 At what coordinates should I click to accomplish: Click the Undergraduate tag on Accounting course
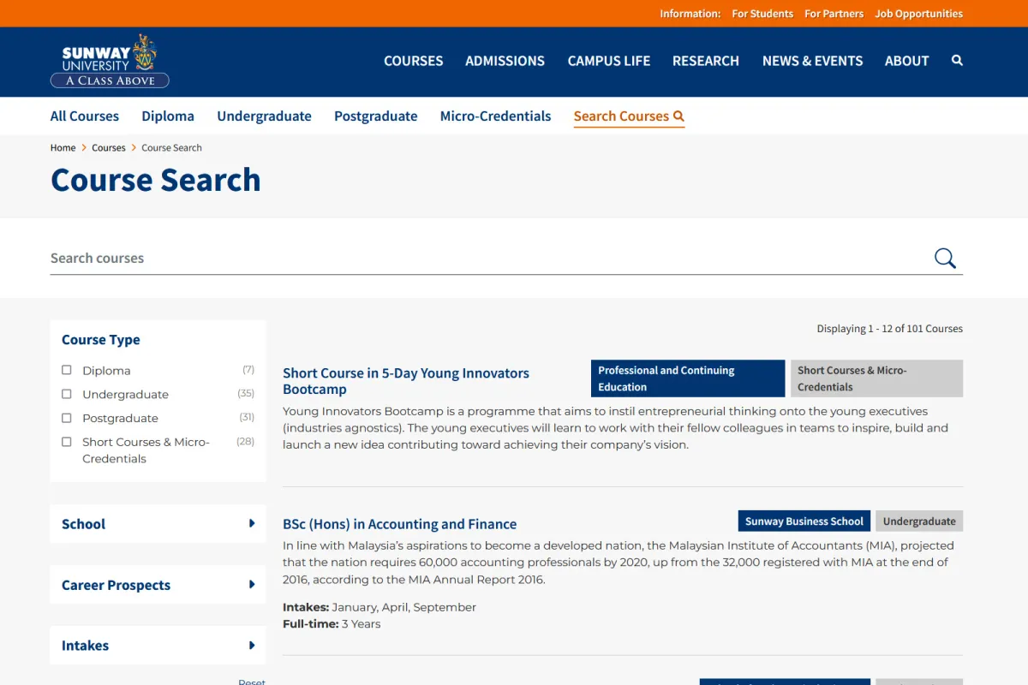[x=919, y=521]
